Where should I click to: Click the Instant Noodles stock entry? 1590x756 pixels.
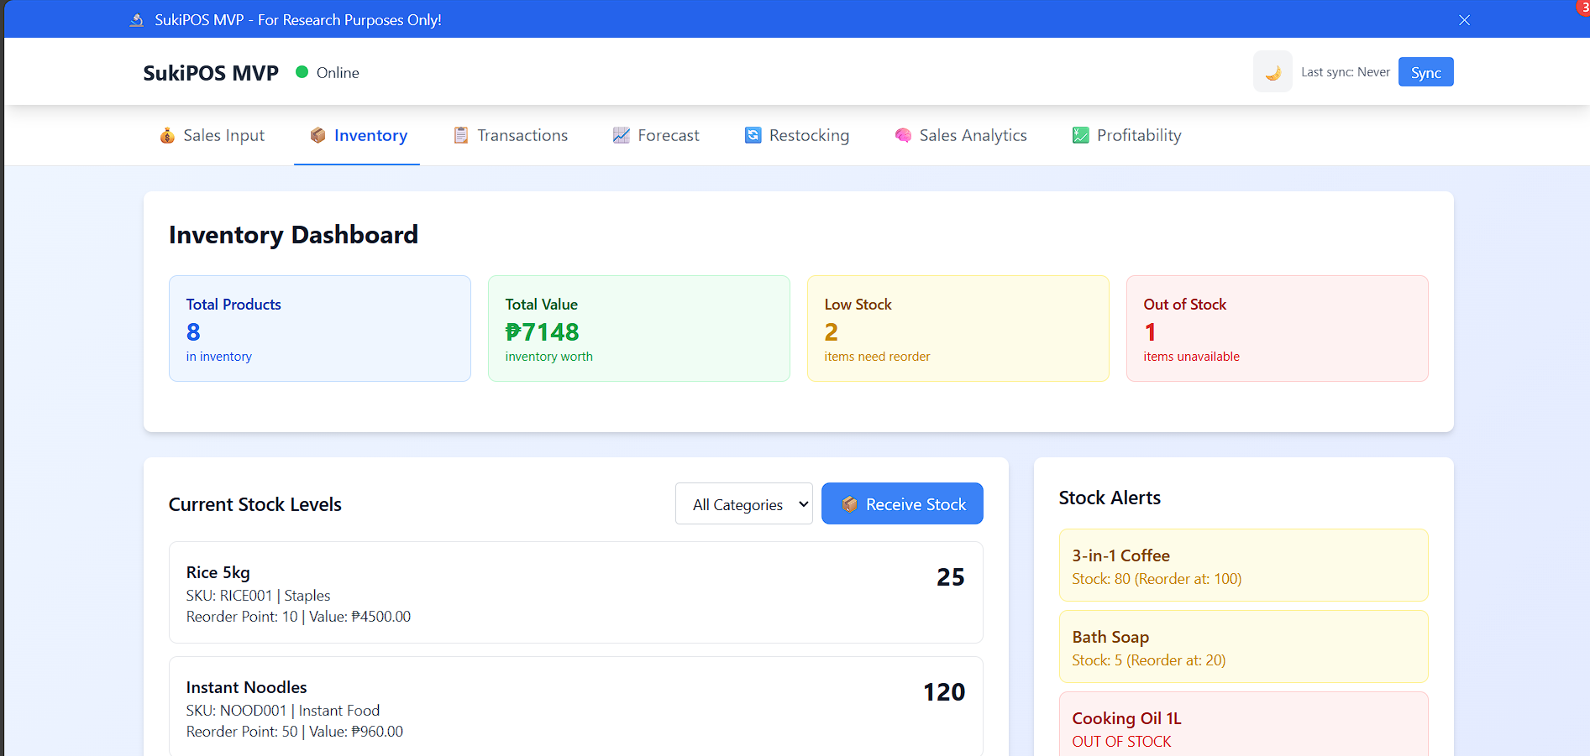(x=575, y=708)
